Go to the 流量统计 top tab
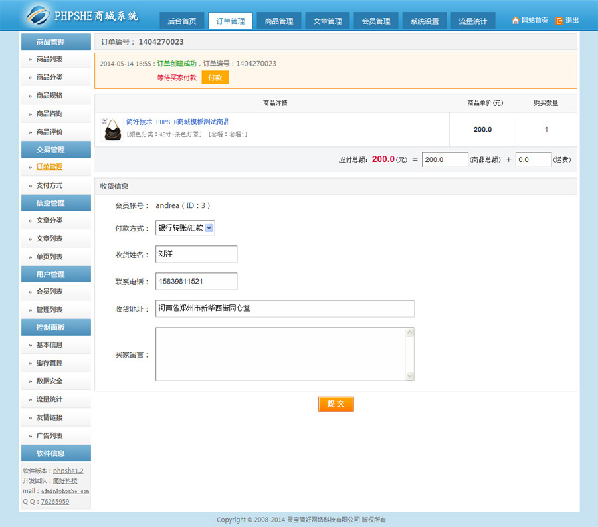 click(472, 21)
